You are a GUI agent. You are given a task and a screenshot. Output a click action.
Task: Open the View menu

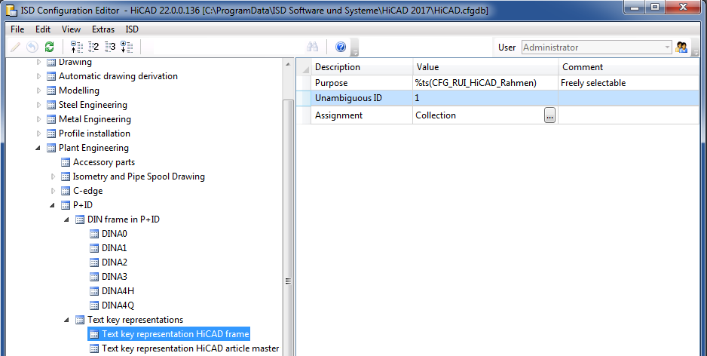click(72, 29)
